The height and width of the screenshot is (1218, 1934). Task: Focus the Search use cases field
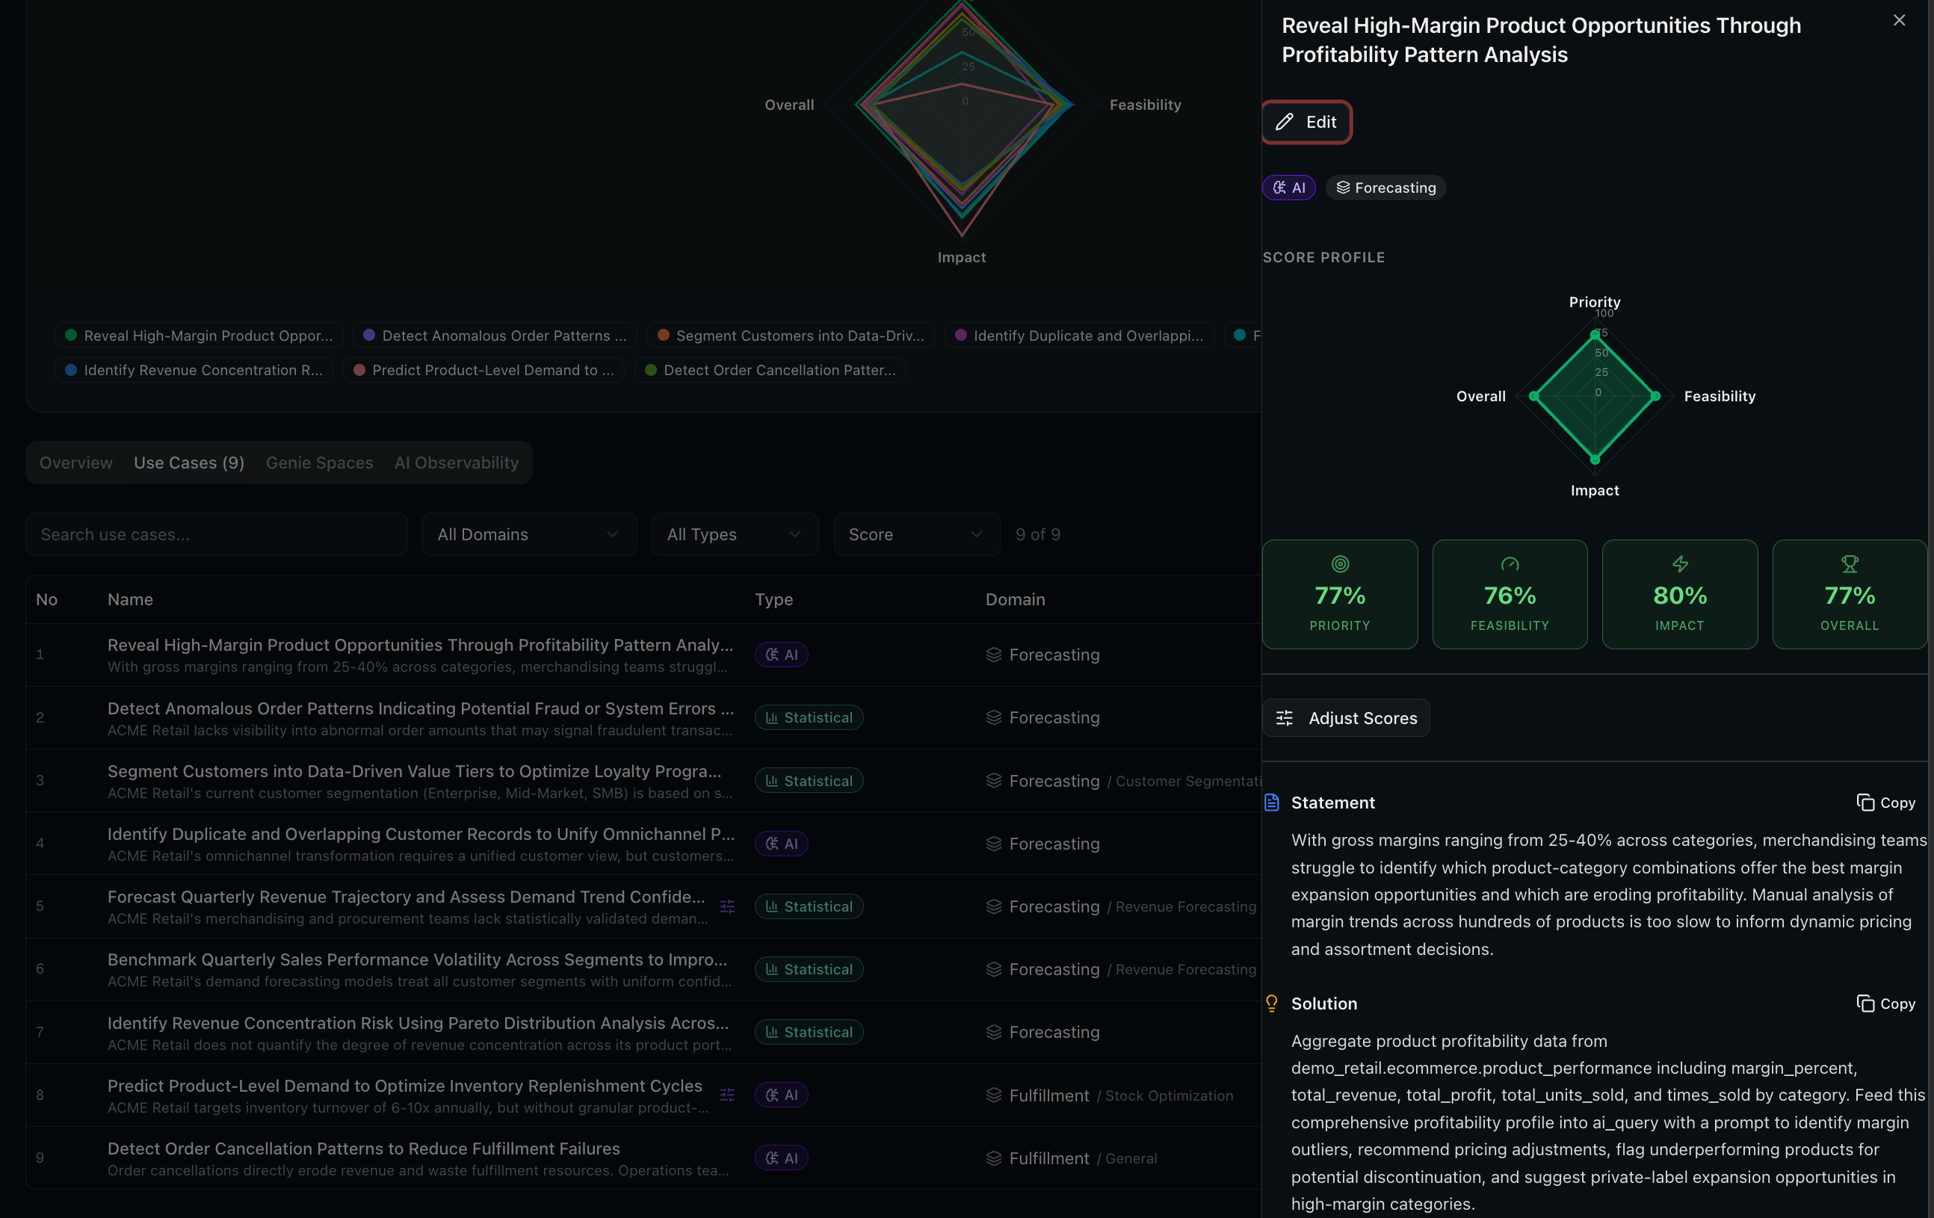click(217, 535)
